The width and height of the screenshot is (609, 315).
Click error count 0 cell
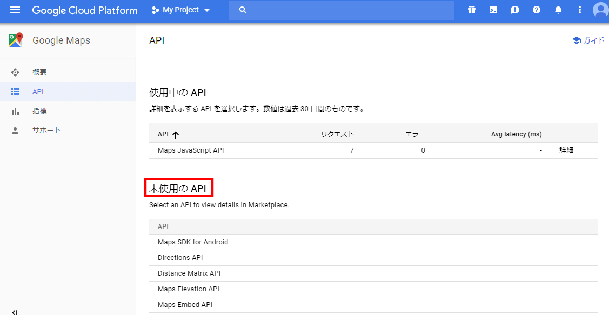(423, 150)
